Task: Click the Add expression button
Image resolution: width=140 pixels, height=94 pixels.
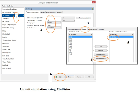Action: pyautogui.click(x=101, y=58)
